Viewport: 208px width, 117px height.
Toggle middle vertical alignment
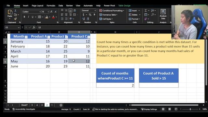point(66,10)
